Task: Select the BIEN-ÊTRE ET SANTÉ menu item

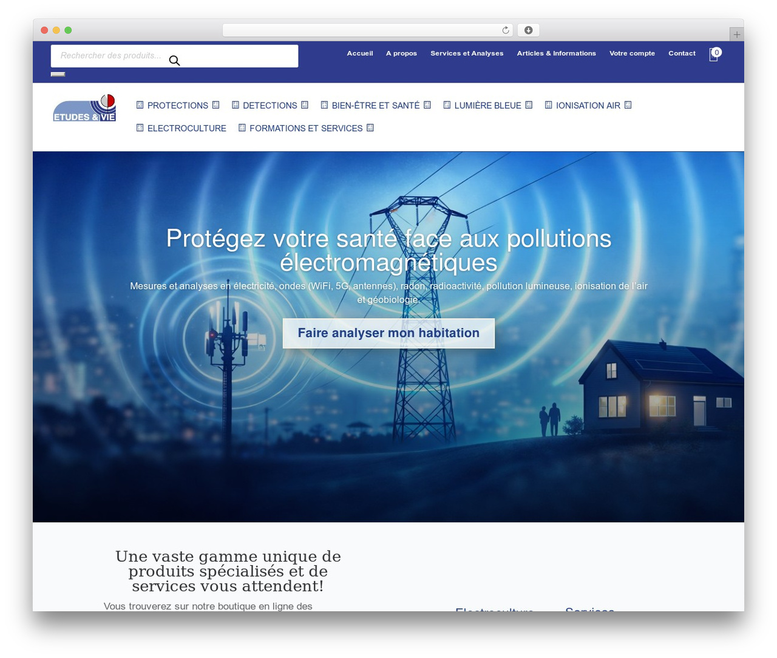Action: tap(376, 106)
